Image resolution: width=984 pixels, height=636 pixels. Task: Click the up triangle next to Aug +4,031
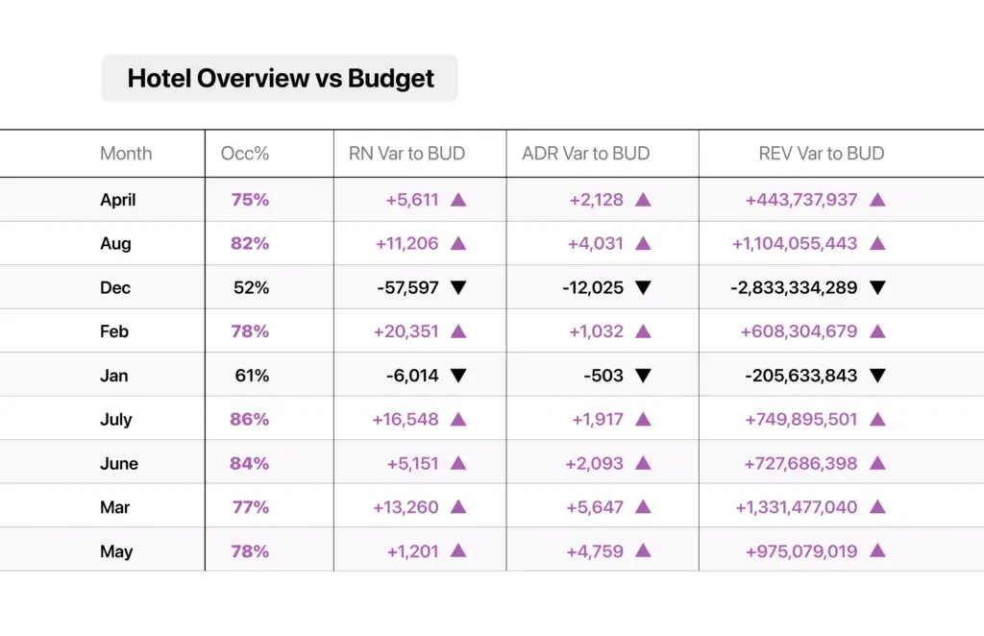pyautogui.click(x=643, y=243)
